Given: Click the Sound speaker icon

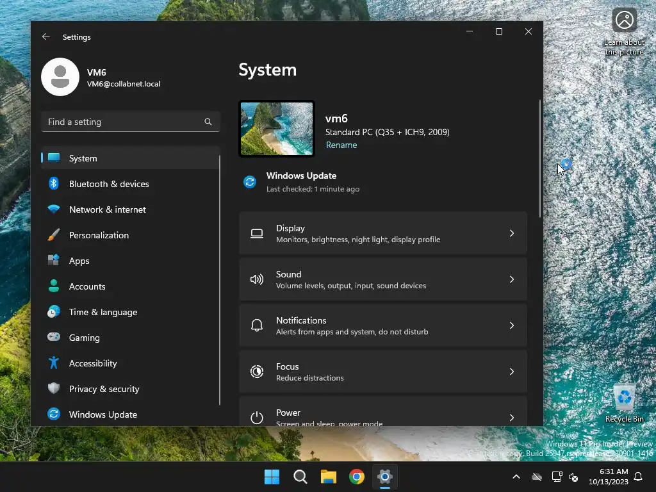Looking at the screenshot, I should coord(257,279).
